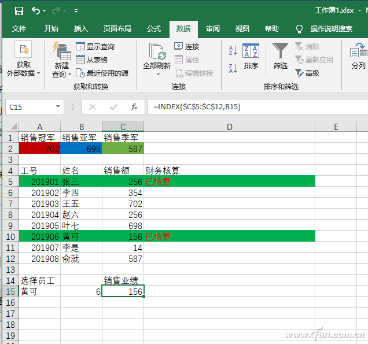
Task: Select cell B15 containing 6
Action: (x=81, y=291)
